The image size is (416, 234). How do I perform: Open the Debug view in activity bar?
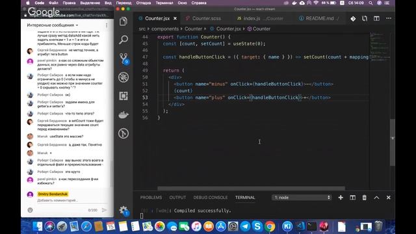[x=123, y=77]
